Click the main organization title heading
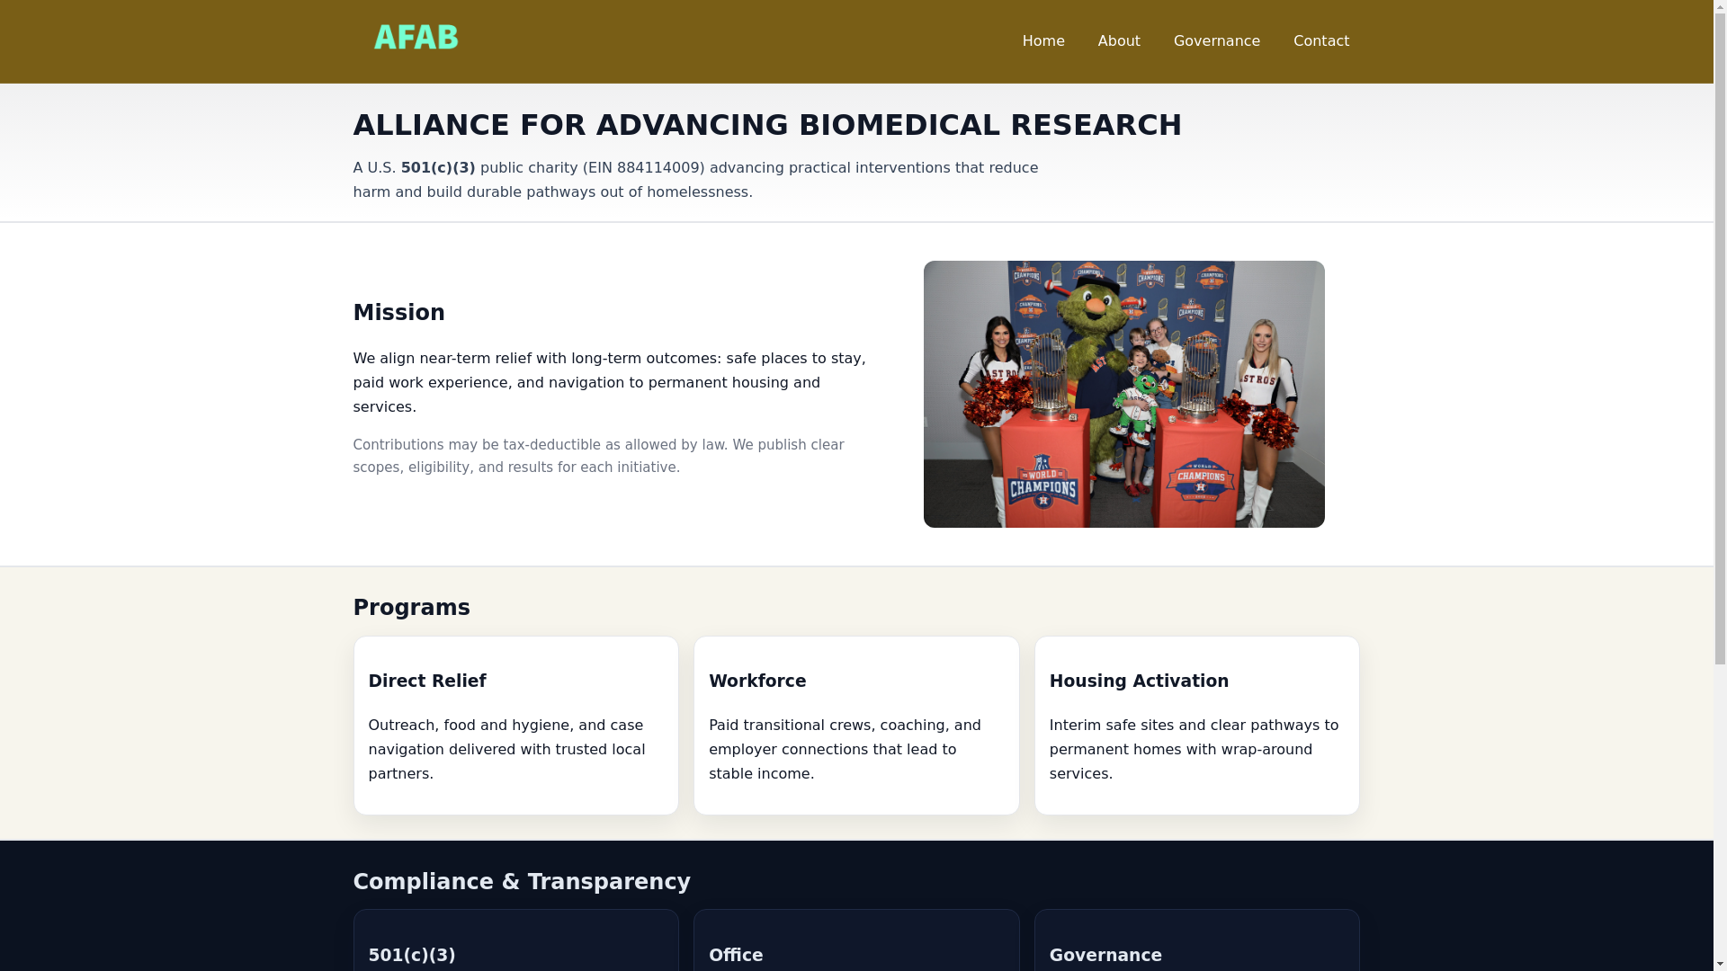 click(766, 125)
